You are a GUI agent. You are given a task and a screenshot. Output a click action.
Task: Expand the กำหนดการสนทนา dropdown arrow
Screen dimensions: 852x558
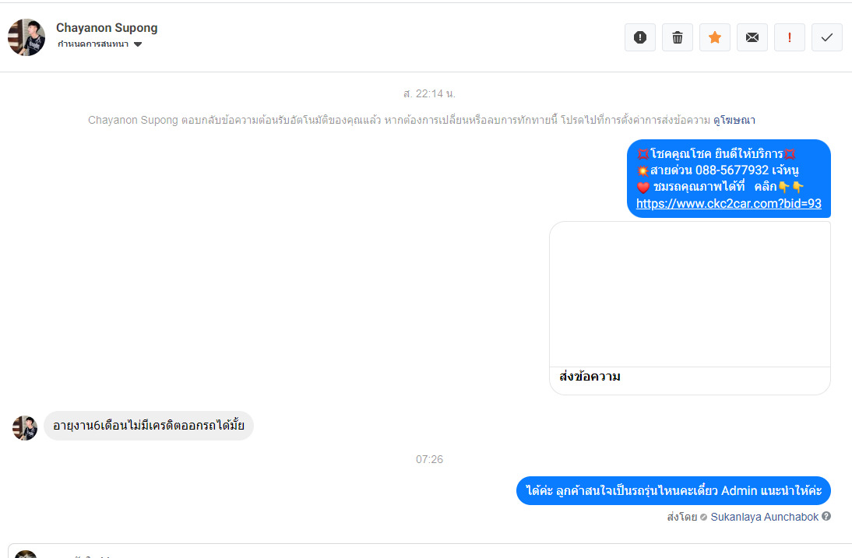[x=138, y=44]
